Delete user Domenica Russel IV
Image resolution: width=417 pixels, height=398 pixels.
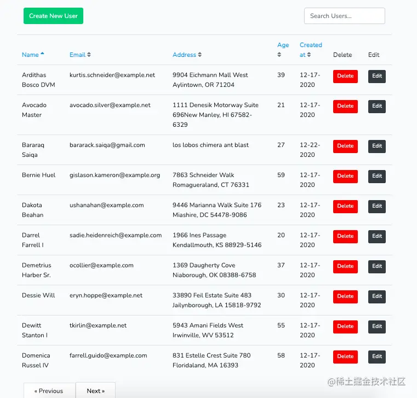(345, 356)
